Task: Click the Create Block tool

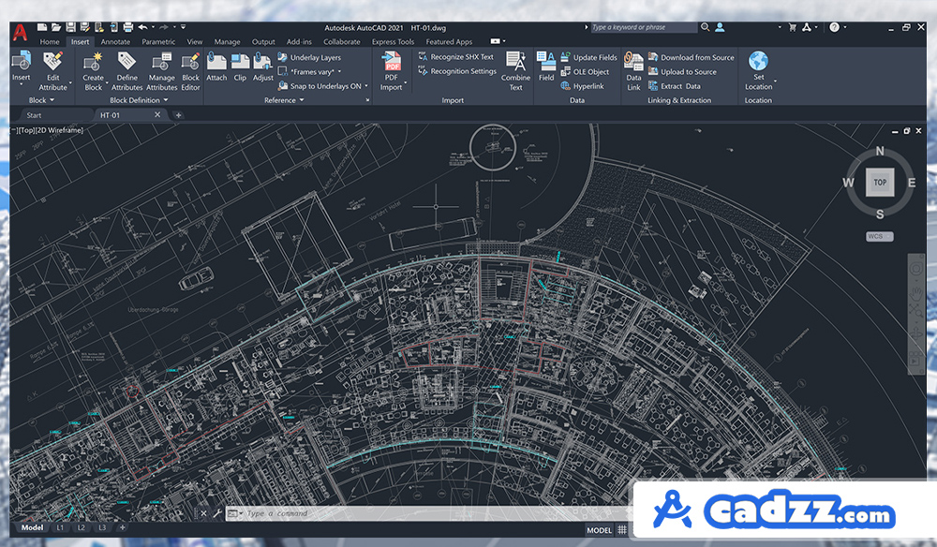Action: [x=93, y=70]
